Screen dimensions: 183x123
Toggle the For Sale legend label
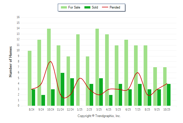pos(74,7)
